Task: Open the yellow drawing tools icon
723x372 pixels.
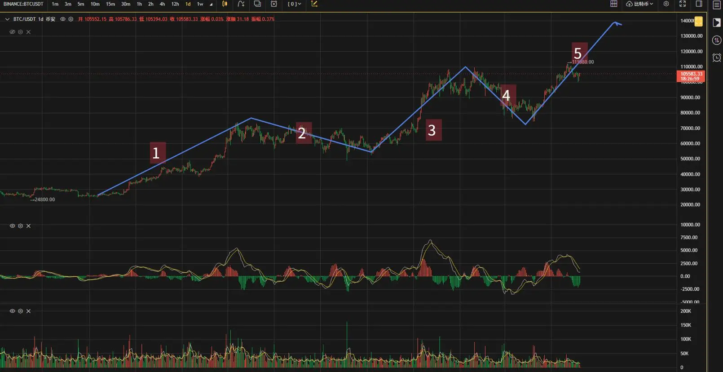Action: pos(314,4)
